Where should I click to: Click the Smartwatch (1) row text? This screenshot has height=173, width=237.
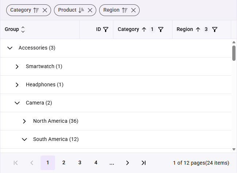(44, 66)
